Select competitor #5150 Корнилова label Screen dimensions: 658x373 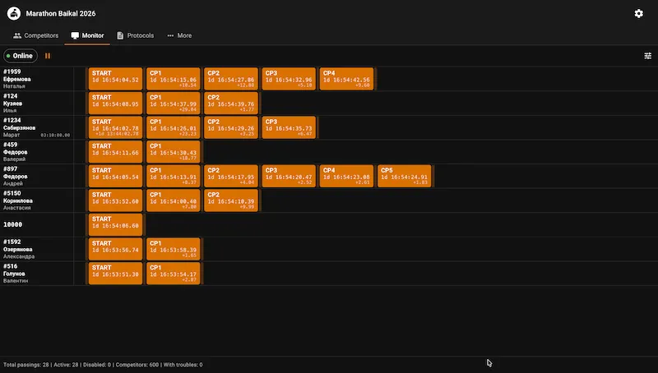click(37, 200)
